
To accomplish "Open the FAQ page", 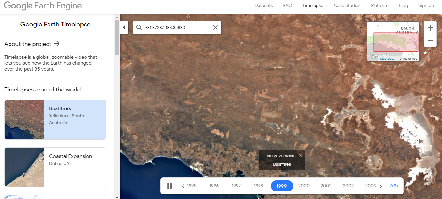I will pyautogui.click(x=287, y=5).
